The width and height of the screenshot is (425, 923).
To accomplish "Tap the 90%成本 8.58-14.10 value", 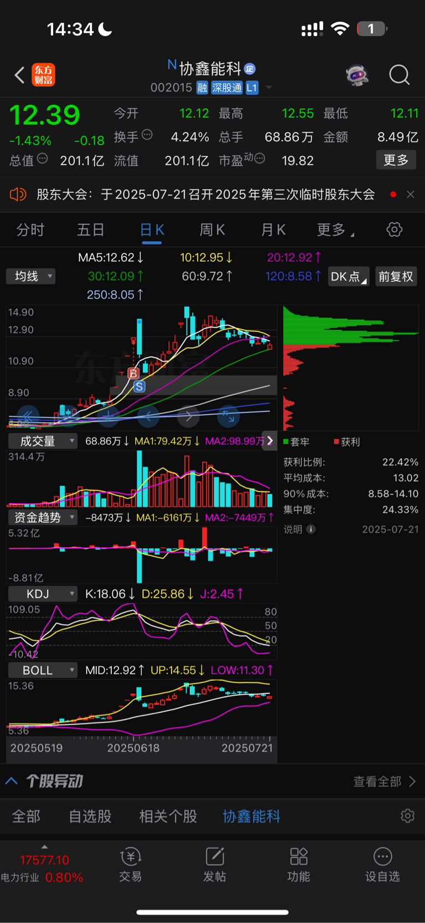I will tap(393, 493).
